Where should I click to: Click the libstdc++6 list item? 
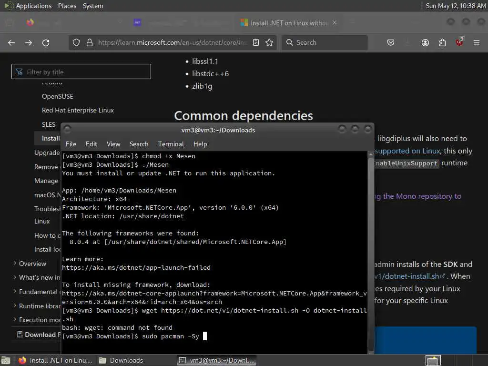210,74
